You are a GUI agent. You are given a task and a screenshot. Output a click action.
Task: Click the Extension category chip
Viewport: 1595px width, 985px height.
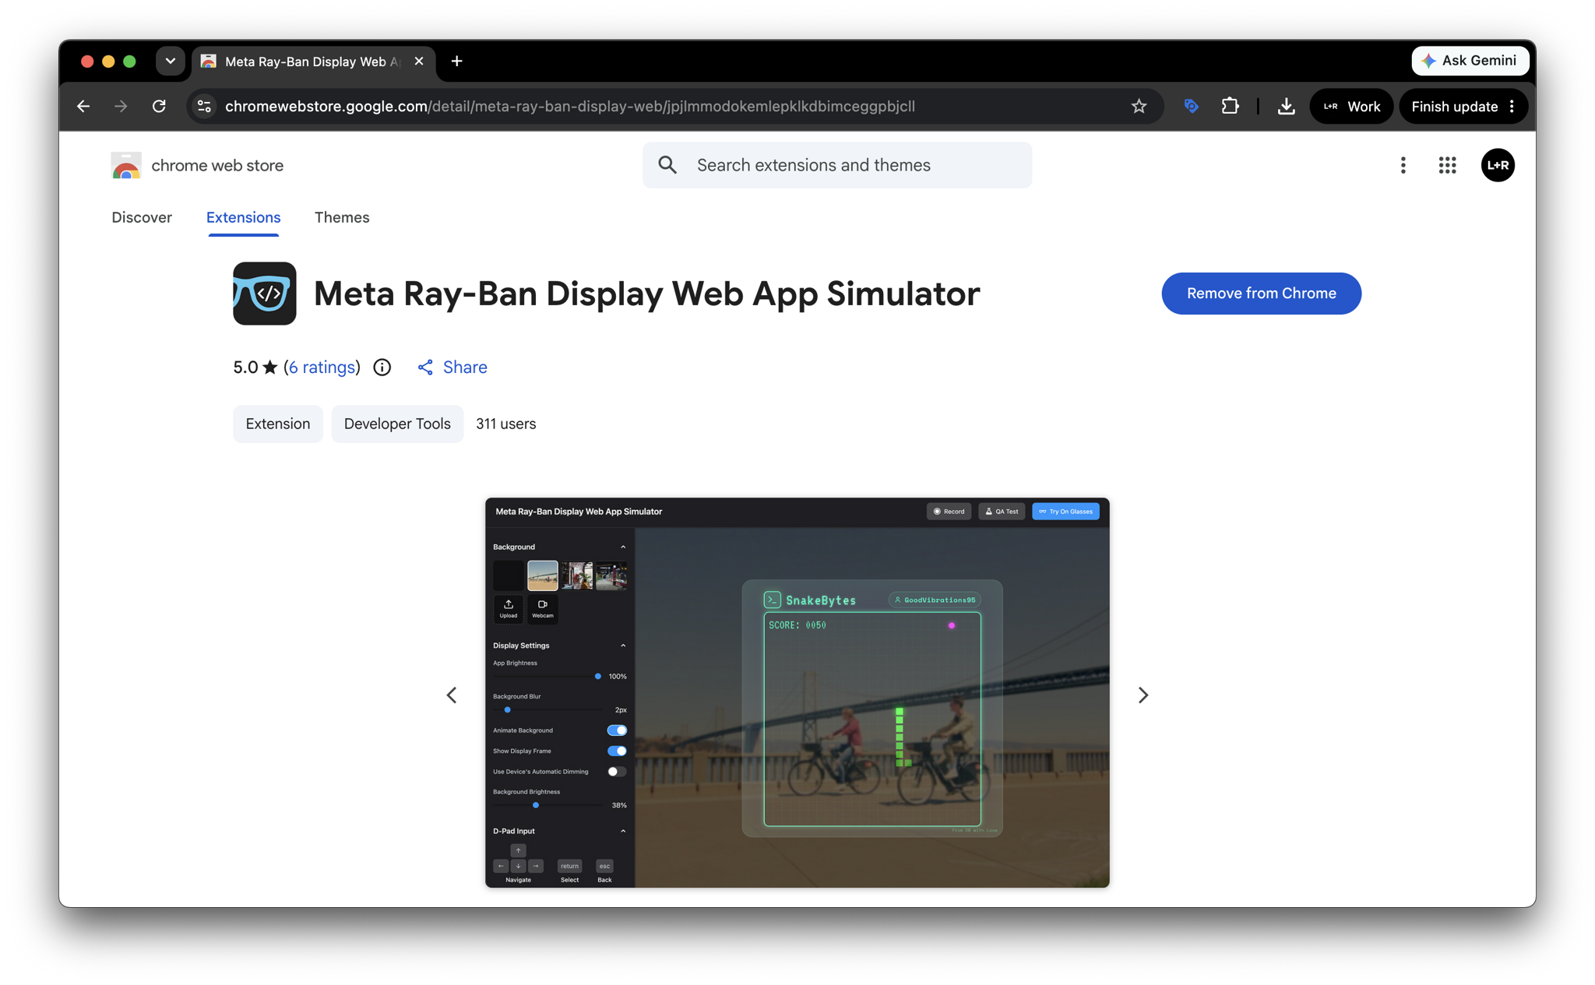[x=278, y=424]
